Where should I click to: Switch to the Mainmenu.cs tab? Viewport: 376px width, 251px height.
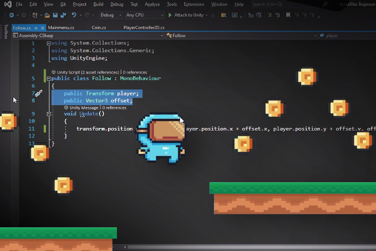[x=61, y=28]
